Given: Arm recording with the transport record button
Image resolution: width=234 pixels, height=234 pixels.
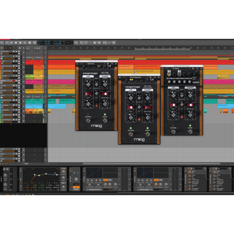Looking at the screenshot, I should pyautogui.click(x=20, y=42).
